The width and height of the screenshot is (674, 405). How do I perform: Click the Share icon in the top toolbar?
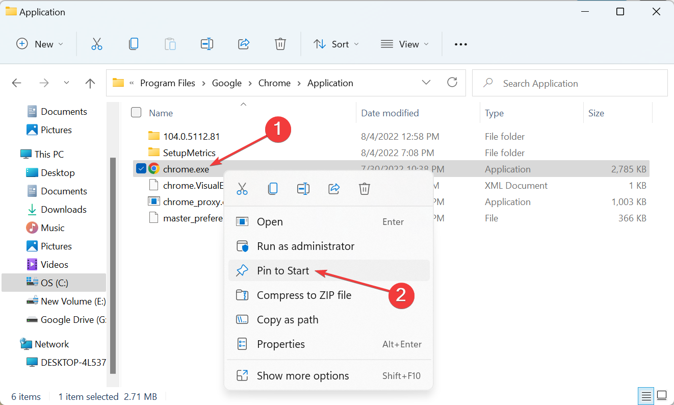244,44
